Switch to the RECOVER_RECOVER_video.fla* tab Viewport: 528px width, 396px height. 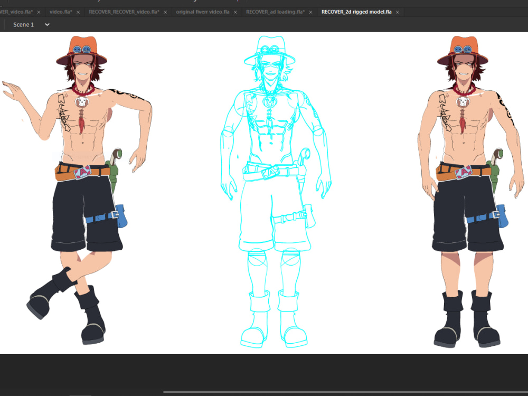point(124,11)
